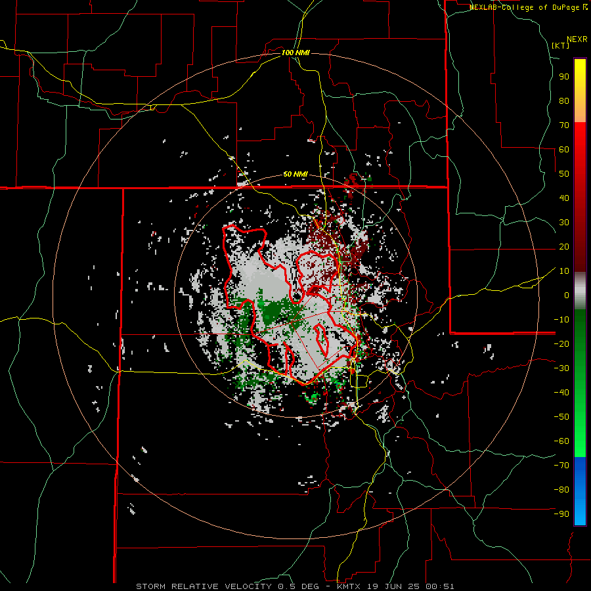The image size is (591, 591).
Task: Select the positive 20 value on velocity scale
Action: (x=564, y=246)
